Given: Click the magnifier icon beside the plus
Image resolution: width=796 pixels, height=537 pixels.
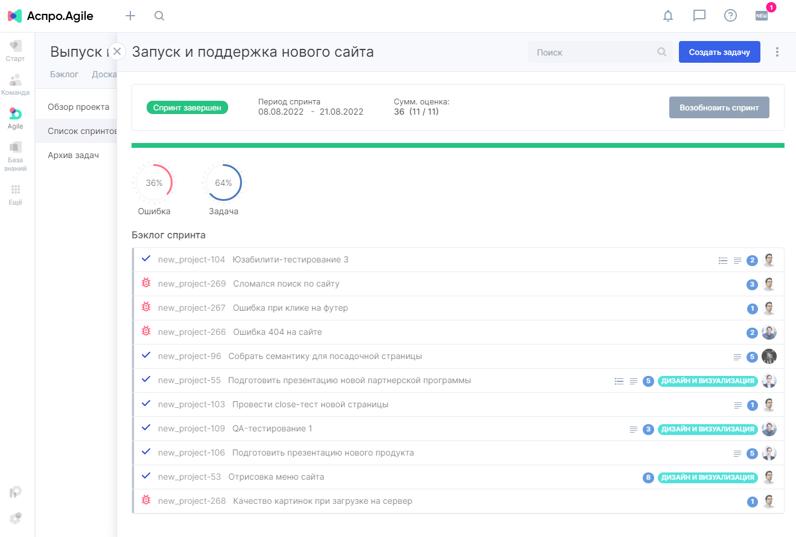Looking at the screenshot, I should (159, 16).
